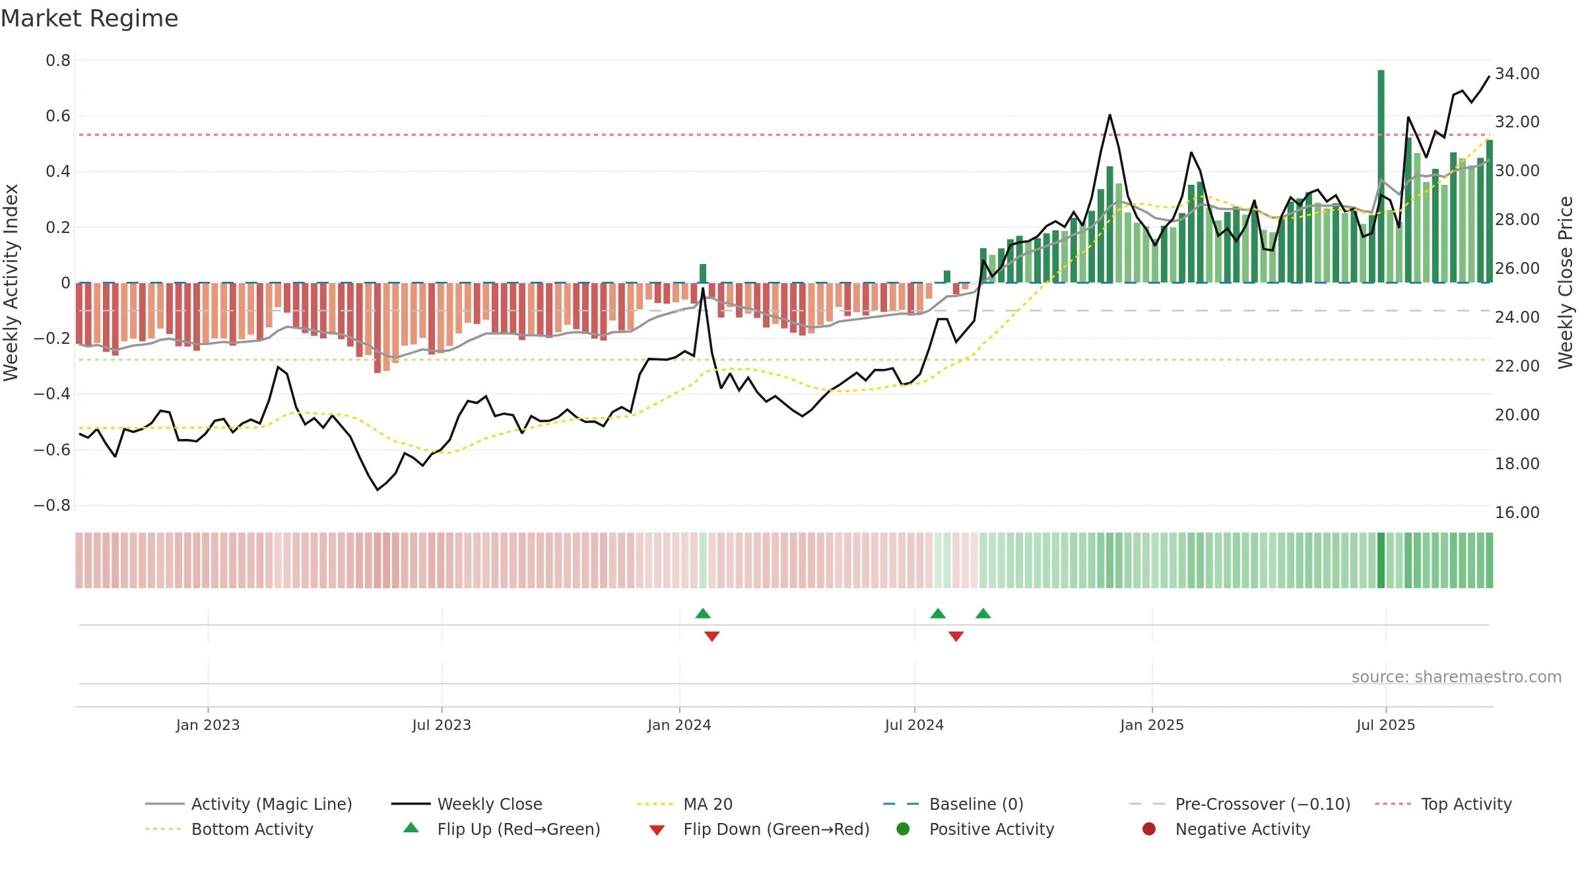The width and height of the screenshot is (1584, 891).
Task: Click the Jan 2023 axis label
Action: click(208, 725)
